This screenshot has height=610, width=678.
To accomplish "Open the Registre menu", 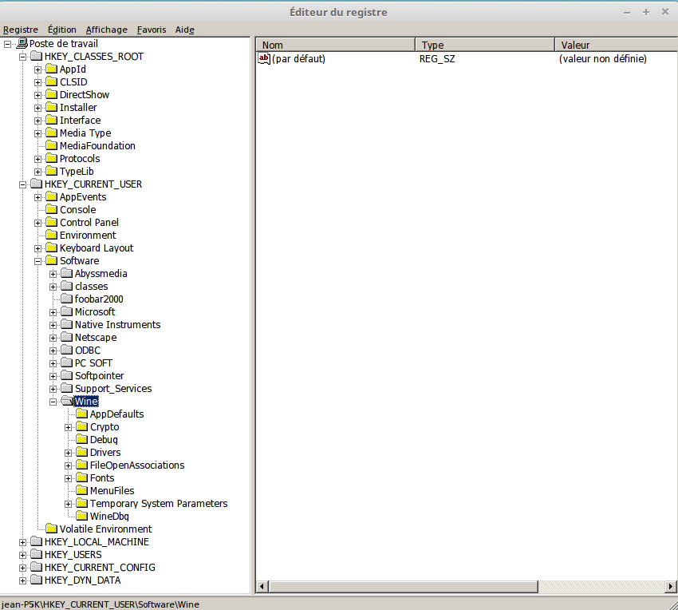I will click(20, 30).
